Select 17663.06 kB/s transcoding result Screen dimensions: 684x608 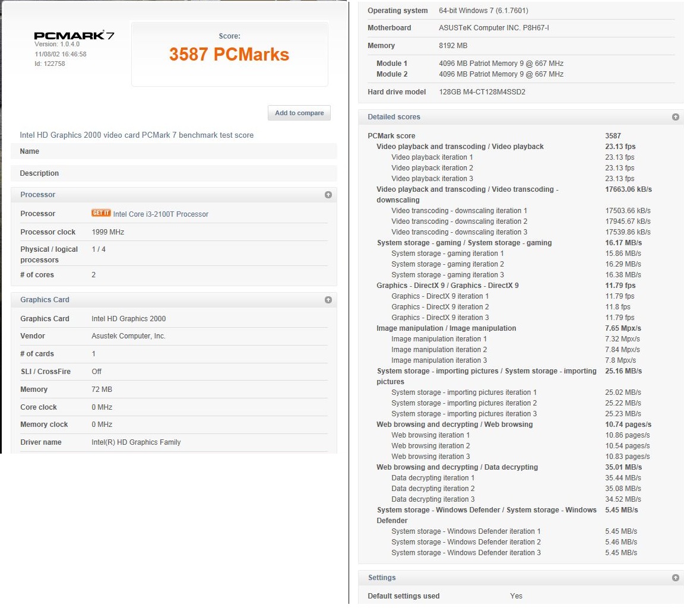pyautogui.click(x=628, y=189)
